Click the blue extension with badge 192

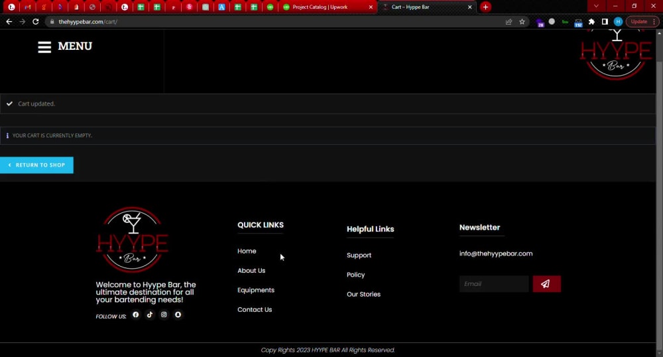pyautogui.click(x=578, y=23)
